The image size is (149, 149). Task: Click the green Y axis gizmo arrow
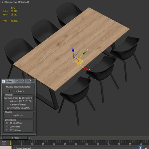[85, 53]
